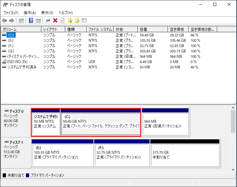Viewport: 237px width, 187px height.
Task: Click the 66 % free percentage cell
Action: [194, 35]
